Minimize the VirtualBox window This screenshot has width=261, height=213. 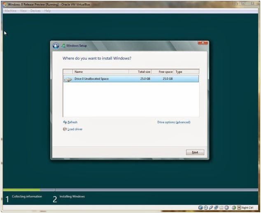click(236, 3)
